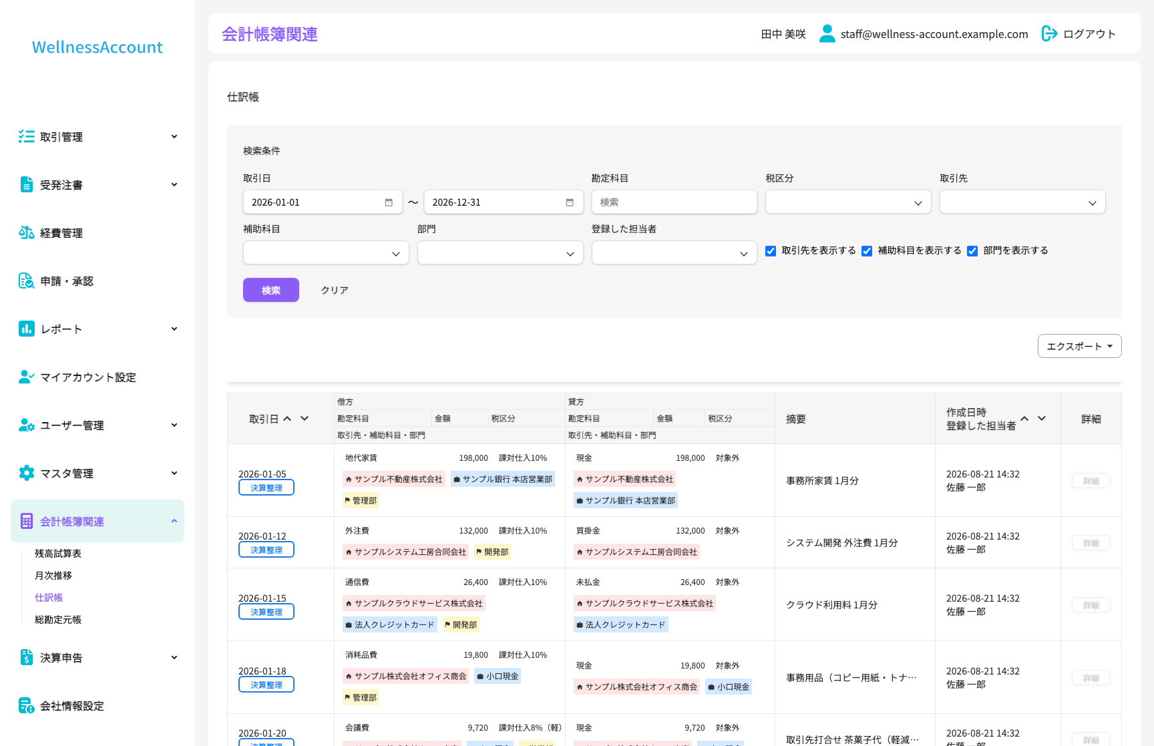This screenshot has height=746, width=1154.
Task: Toggle 補助科目を表示する checkbox
Action: coord(867,251)
